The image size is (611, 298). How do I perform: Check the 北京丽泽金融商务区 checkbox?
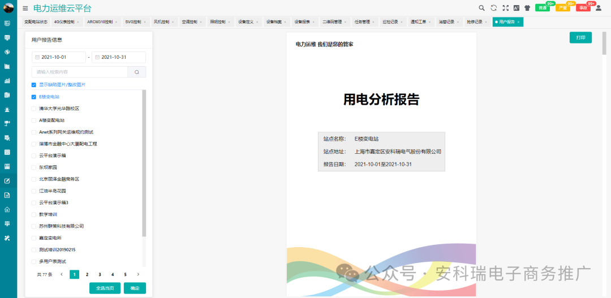(34, 179)
